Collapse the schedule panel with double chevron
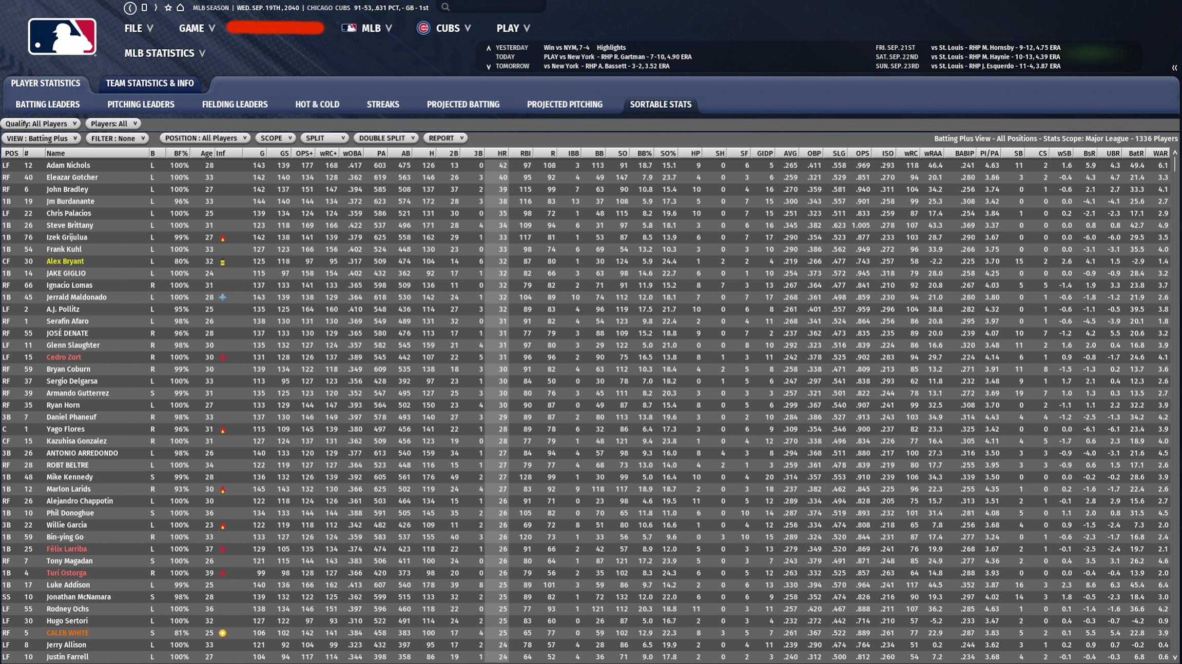The height and width of the screenshot is (664, 1182). (1174, 68)
